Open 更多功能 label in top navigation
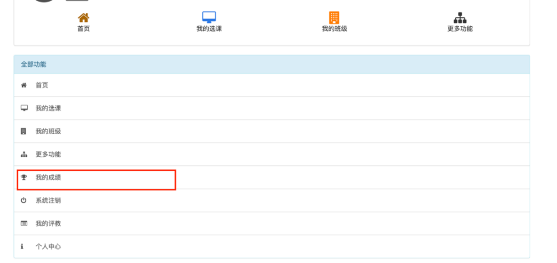557x263 pixels. click(460, 29)
